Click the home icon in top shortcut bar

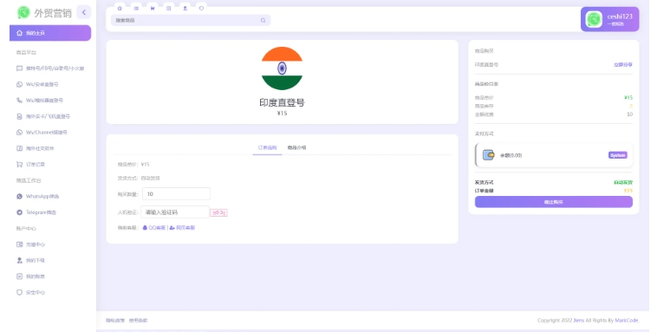pos(120,9)
